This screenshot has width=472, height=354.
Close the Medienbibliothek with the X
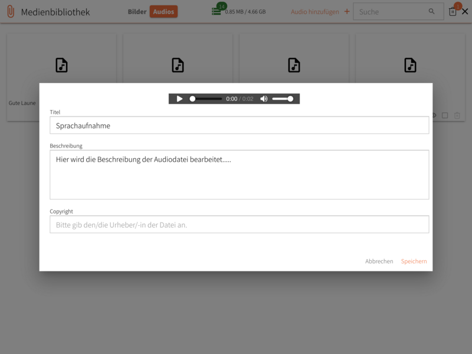tap(465, 12)
